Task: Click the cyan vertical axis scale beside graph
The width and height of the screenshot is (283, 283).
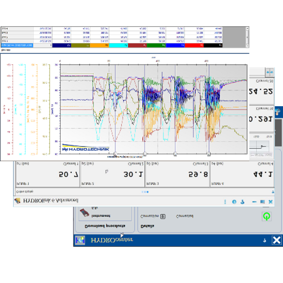Action: pyautogui.click(x=22, y=109)
